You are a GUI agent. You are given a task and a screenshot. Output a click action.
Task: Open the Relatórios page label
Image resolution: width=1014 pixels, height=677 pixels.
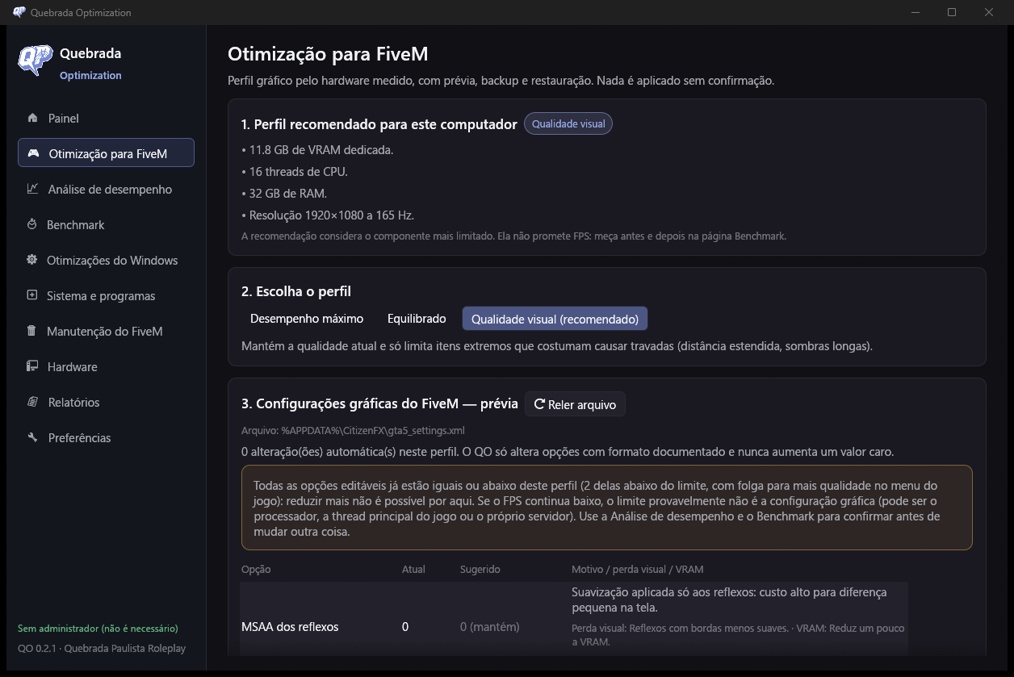click(x=74, y=403)
